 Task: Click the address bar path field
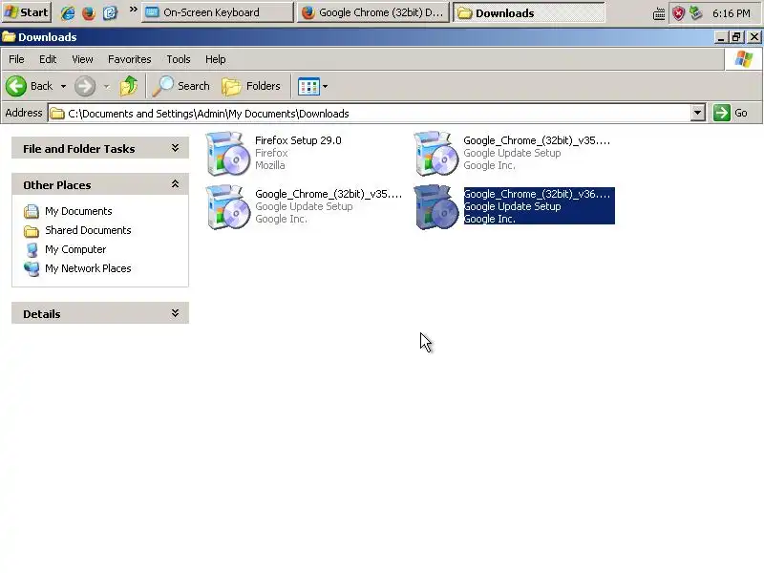coord(369,114)
